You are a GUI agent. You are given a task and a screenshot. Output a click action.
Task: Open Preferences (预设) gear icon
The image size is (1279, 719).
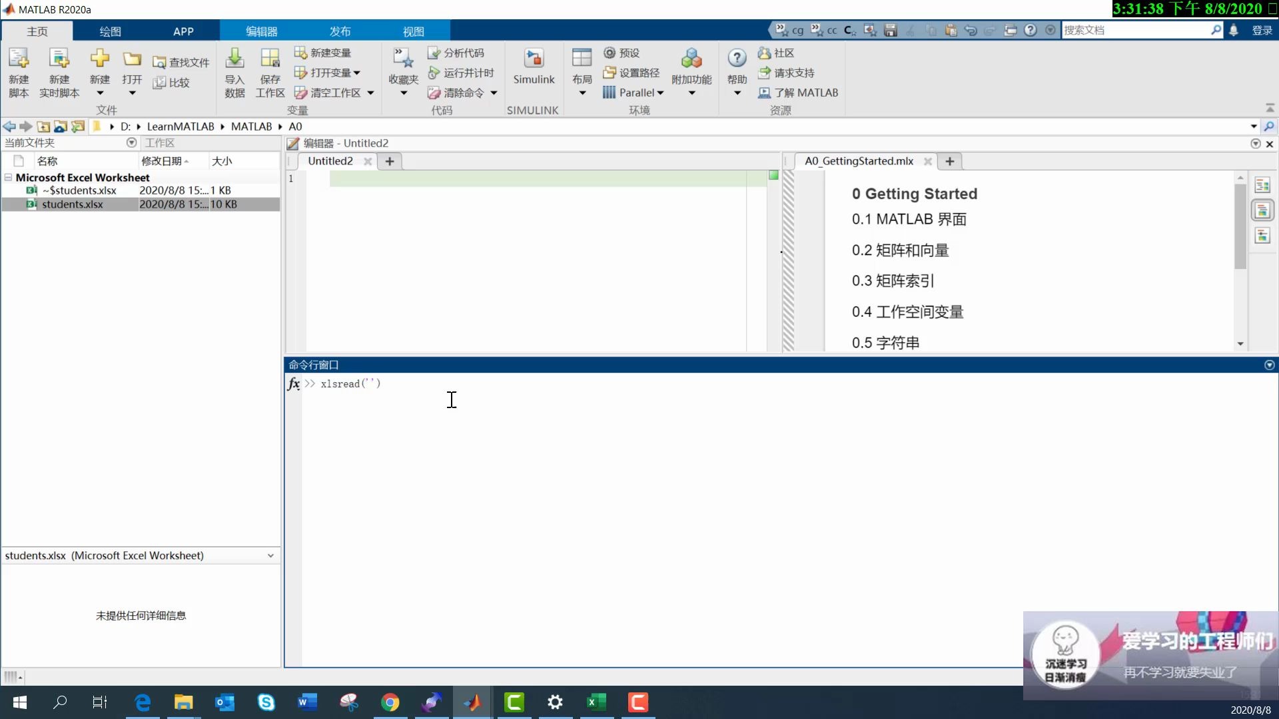(609, 53)
